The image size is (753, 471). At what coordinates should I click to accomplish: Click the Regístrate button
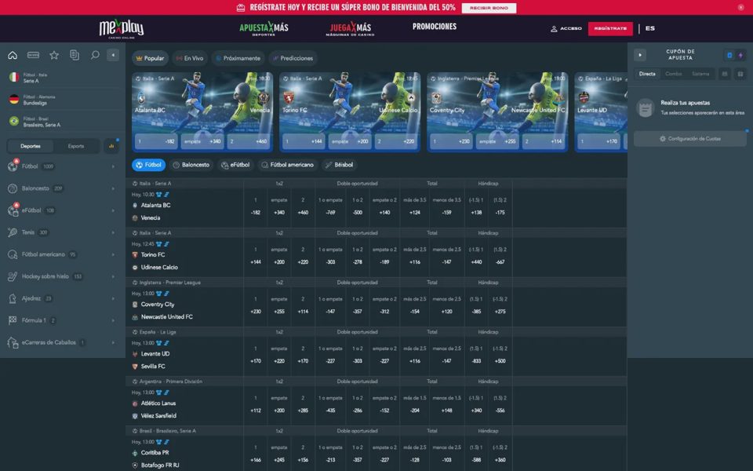[610, 28]
